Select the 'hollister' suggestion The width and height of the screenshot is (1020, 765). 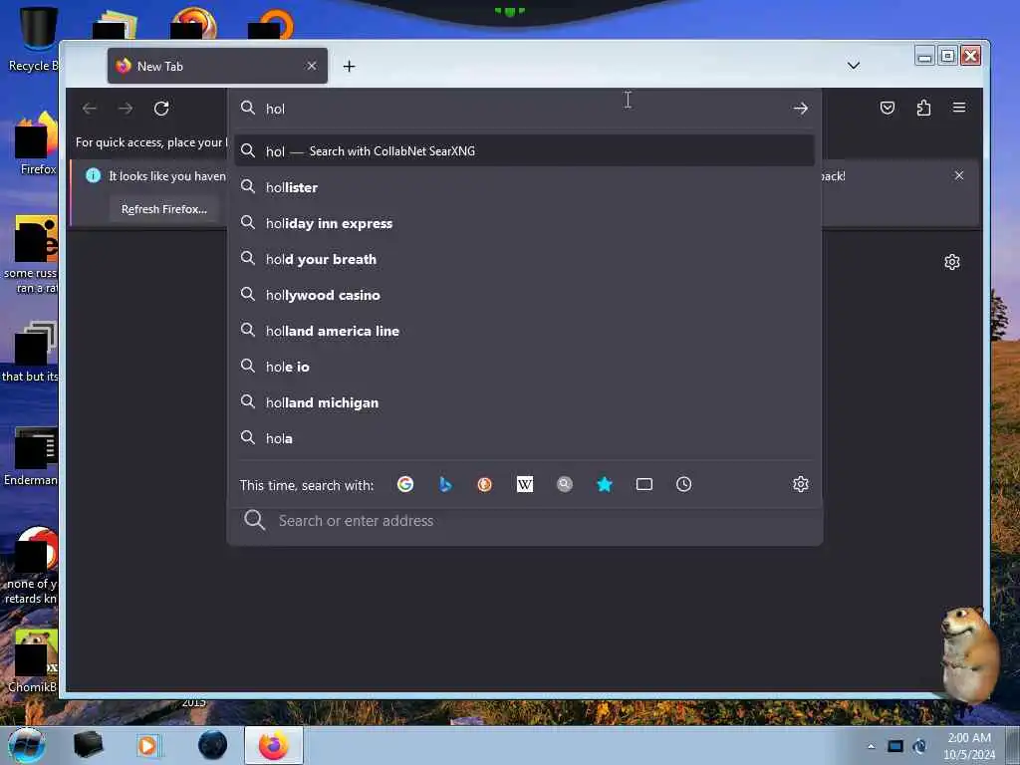coord(524,187)
